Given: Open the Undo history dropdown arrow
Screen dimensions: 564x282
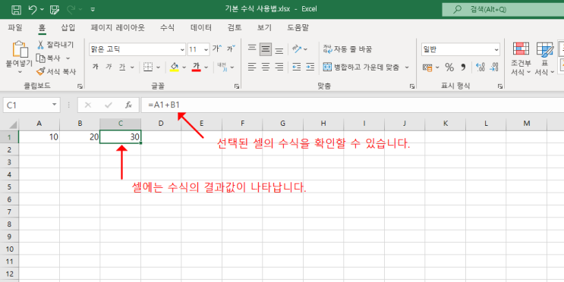Looking at the screenshot, I should 42,10.
